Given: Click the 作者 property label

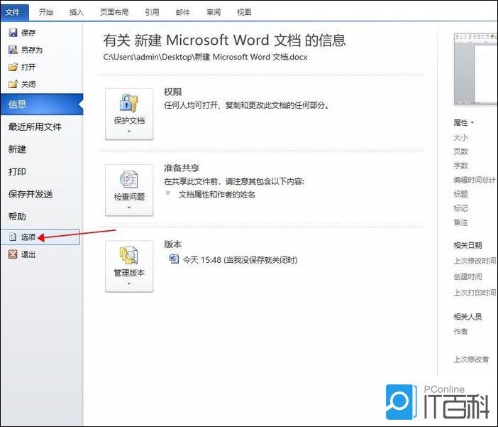Looking at the screenshot, I should coord(460,332).
